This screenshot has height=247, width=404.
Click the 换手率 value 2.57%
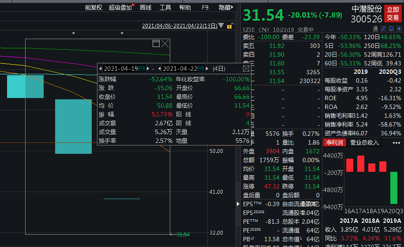pos(164,141)
